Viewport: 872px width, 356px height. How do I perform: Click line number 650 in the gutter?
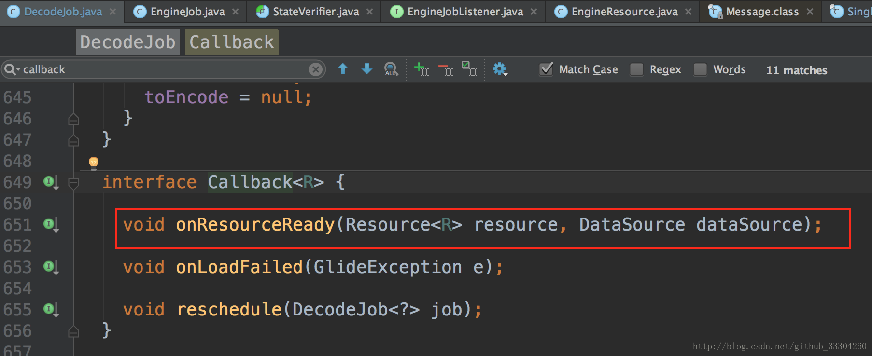[17, 204]
